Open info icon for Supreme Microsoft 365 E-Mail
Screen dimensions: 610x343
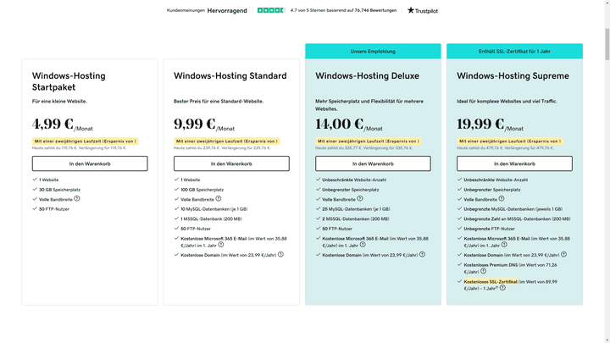(504, 245)
